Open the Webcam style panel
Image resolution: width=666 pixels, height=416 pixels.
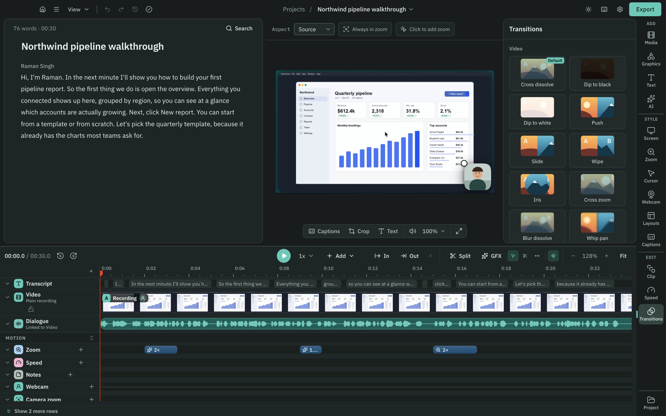(x=651, y=198)
